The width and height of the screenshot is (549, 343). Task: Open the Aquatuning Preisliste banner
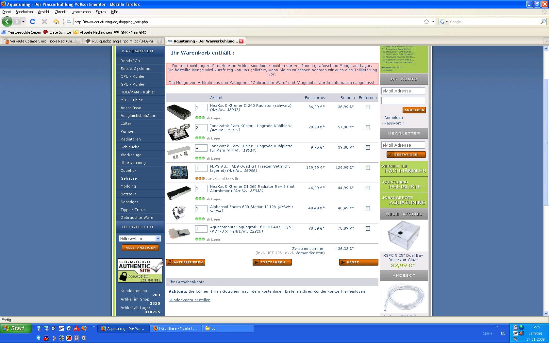404,185
